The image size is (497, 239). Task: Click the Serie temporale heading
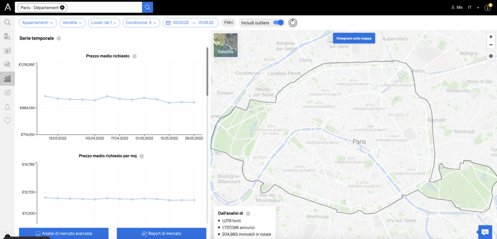(36, 38)
